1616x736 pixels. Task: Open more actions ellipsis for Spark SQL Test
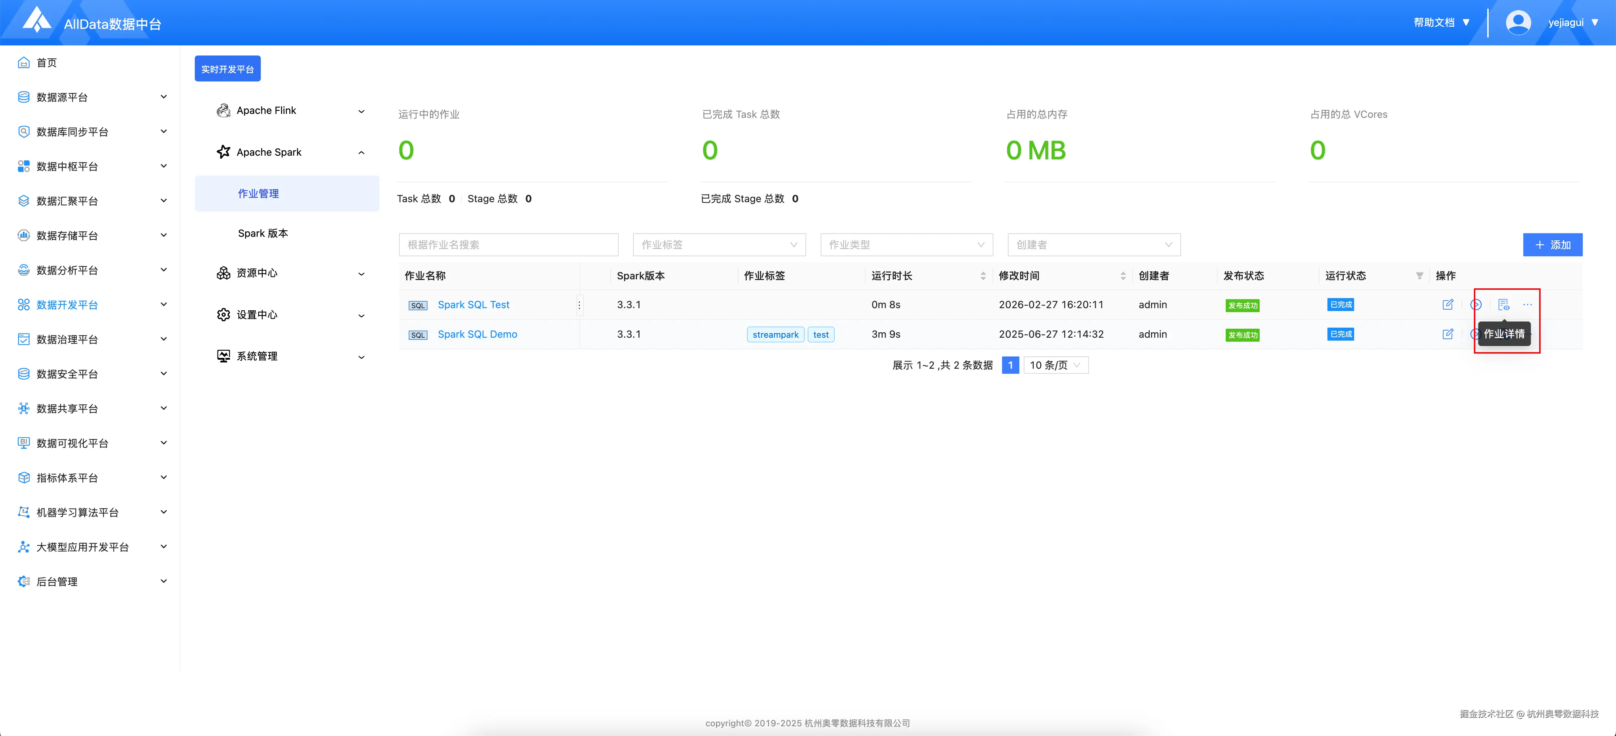pyautogui.click(x=1527, y=305)
